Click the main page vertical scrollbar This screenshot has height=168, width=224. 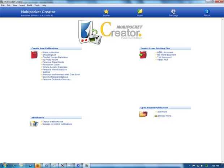pos(223,90)
